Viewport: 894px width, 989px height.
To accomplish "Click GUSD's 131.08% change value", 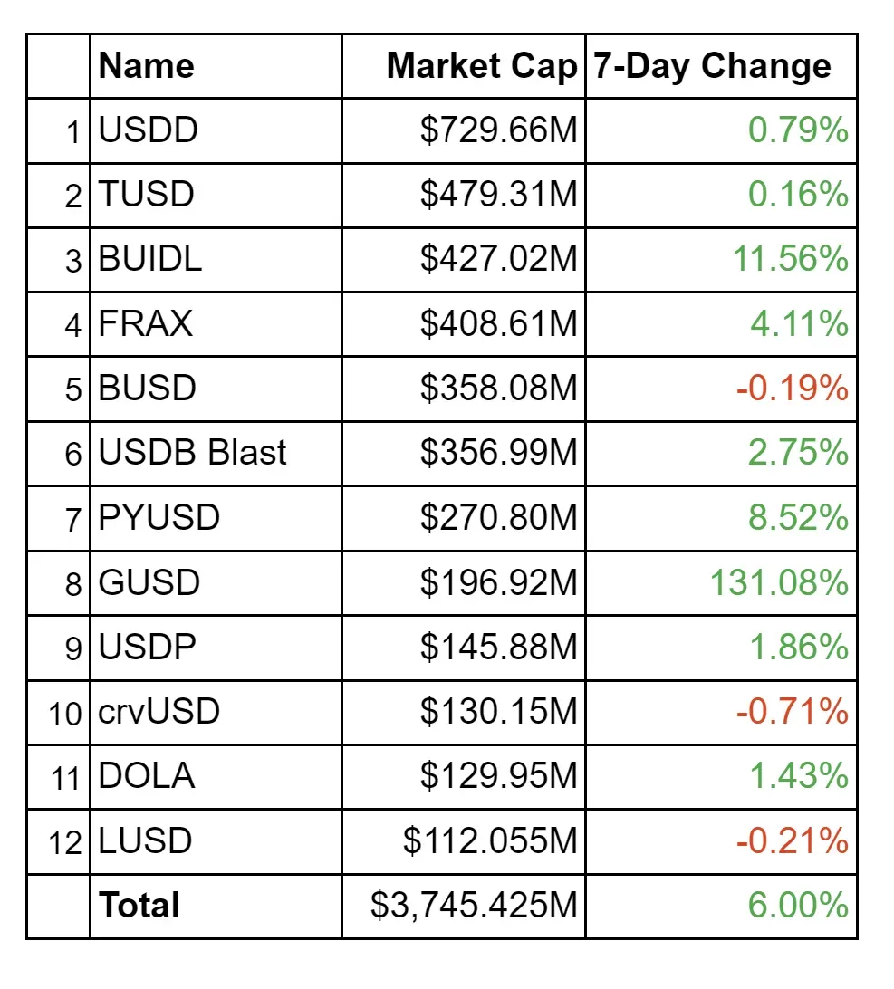I will pos(778,582).
